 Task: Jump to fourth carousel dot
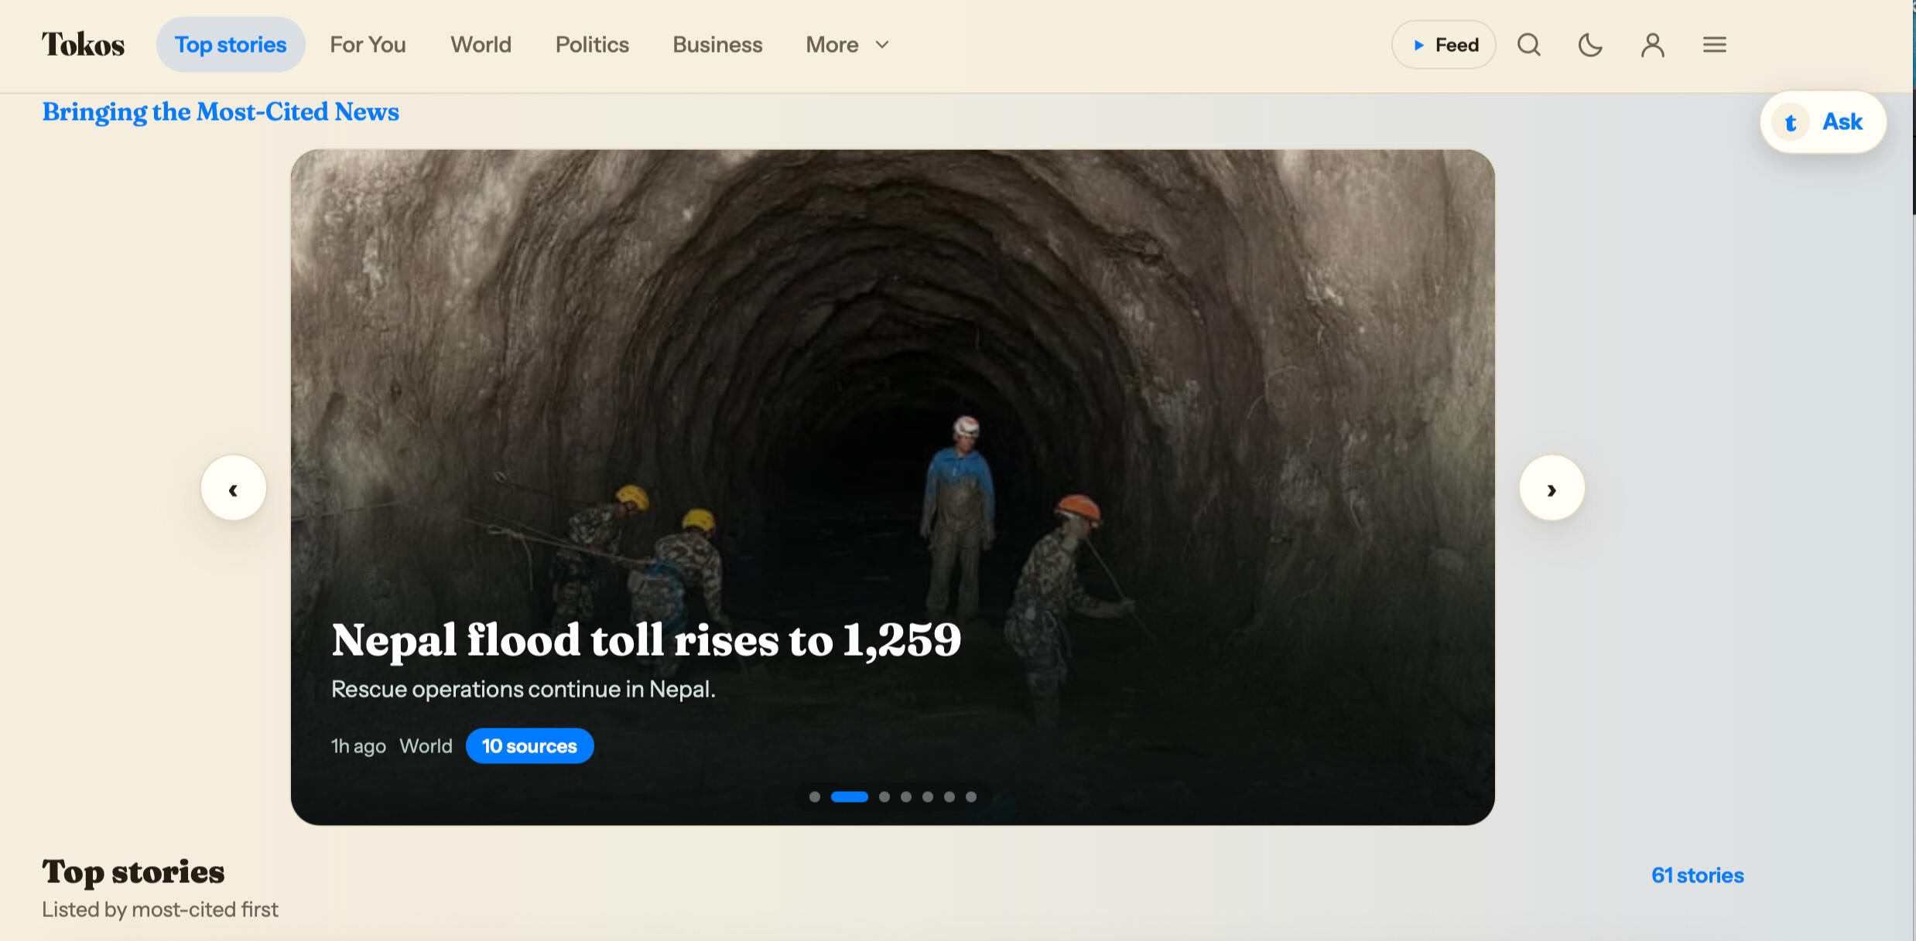905,797
